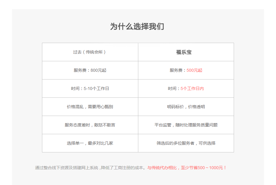Click the cell 服务态度差时，敢怒不敢言
Viewport: 276px width, 185px height.
(90, 125)
